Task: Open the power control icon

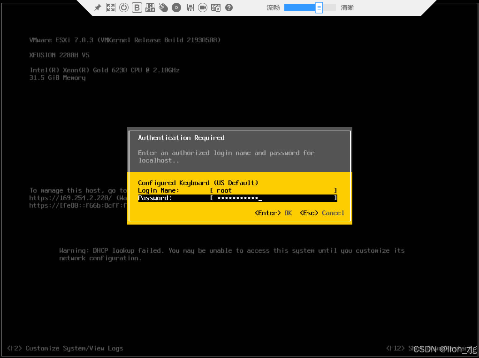Action: tap(124, 8)
